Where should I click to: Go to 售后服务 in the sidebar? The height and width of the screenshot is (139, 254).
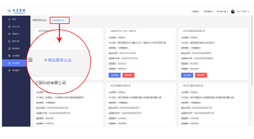coord(16,70)
